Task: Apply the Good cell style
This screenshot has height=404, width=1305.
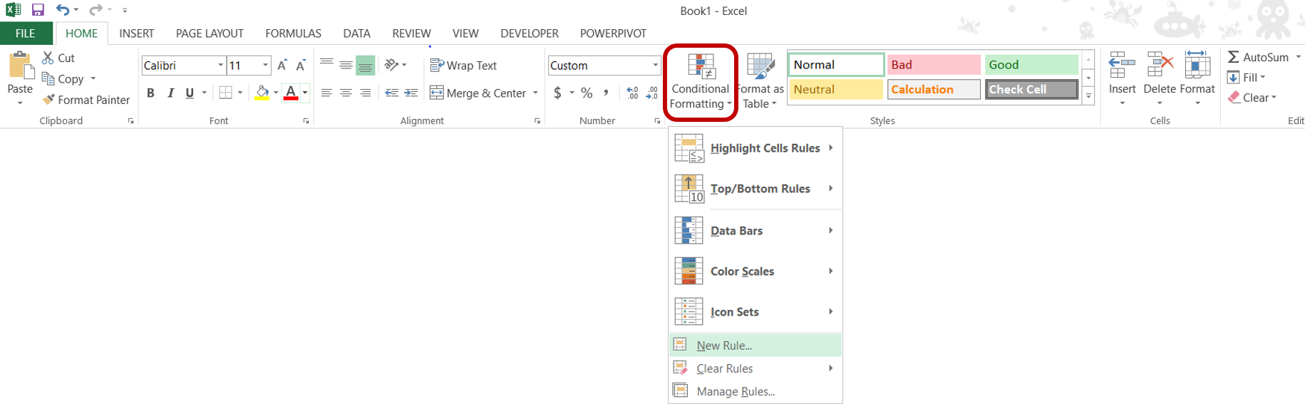Action: 1032,65
